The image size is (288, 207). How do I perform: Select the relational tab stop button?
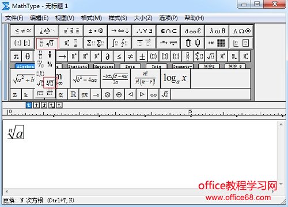(52, 105)
